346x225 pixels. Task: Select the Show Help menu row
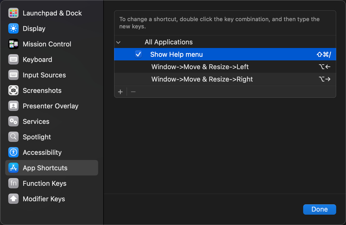pyautogui.click(x=225, y=54)
